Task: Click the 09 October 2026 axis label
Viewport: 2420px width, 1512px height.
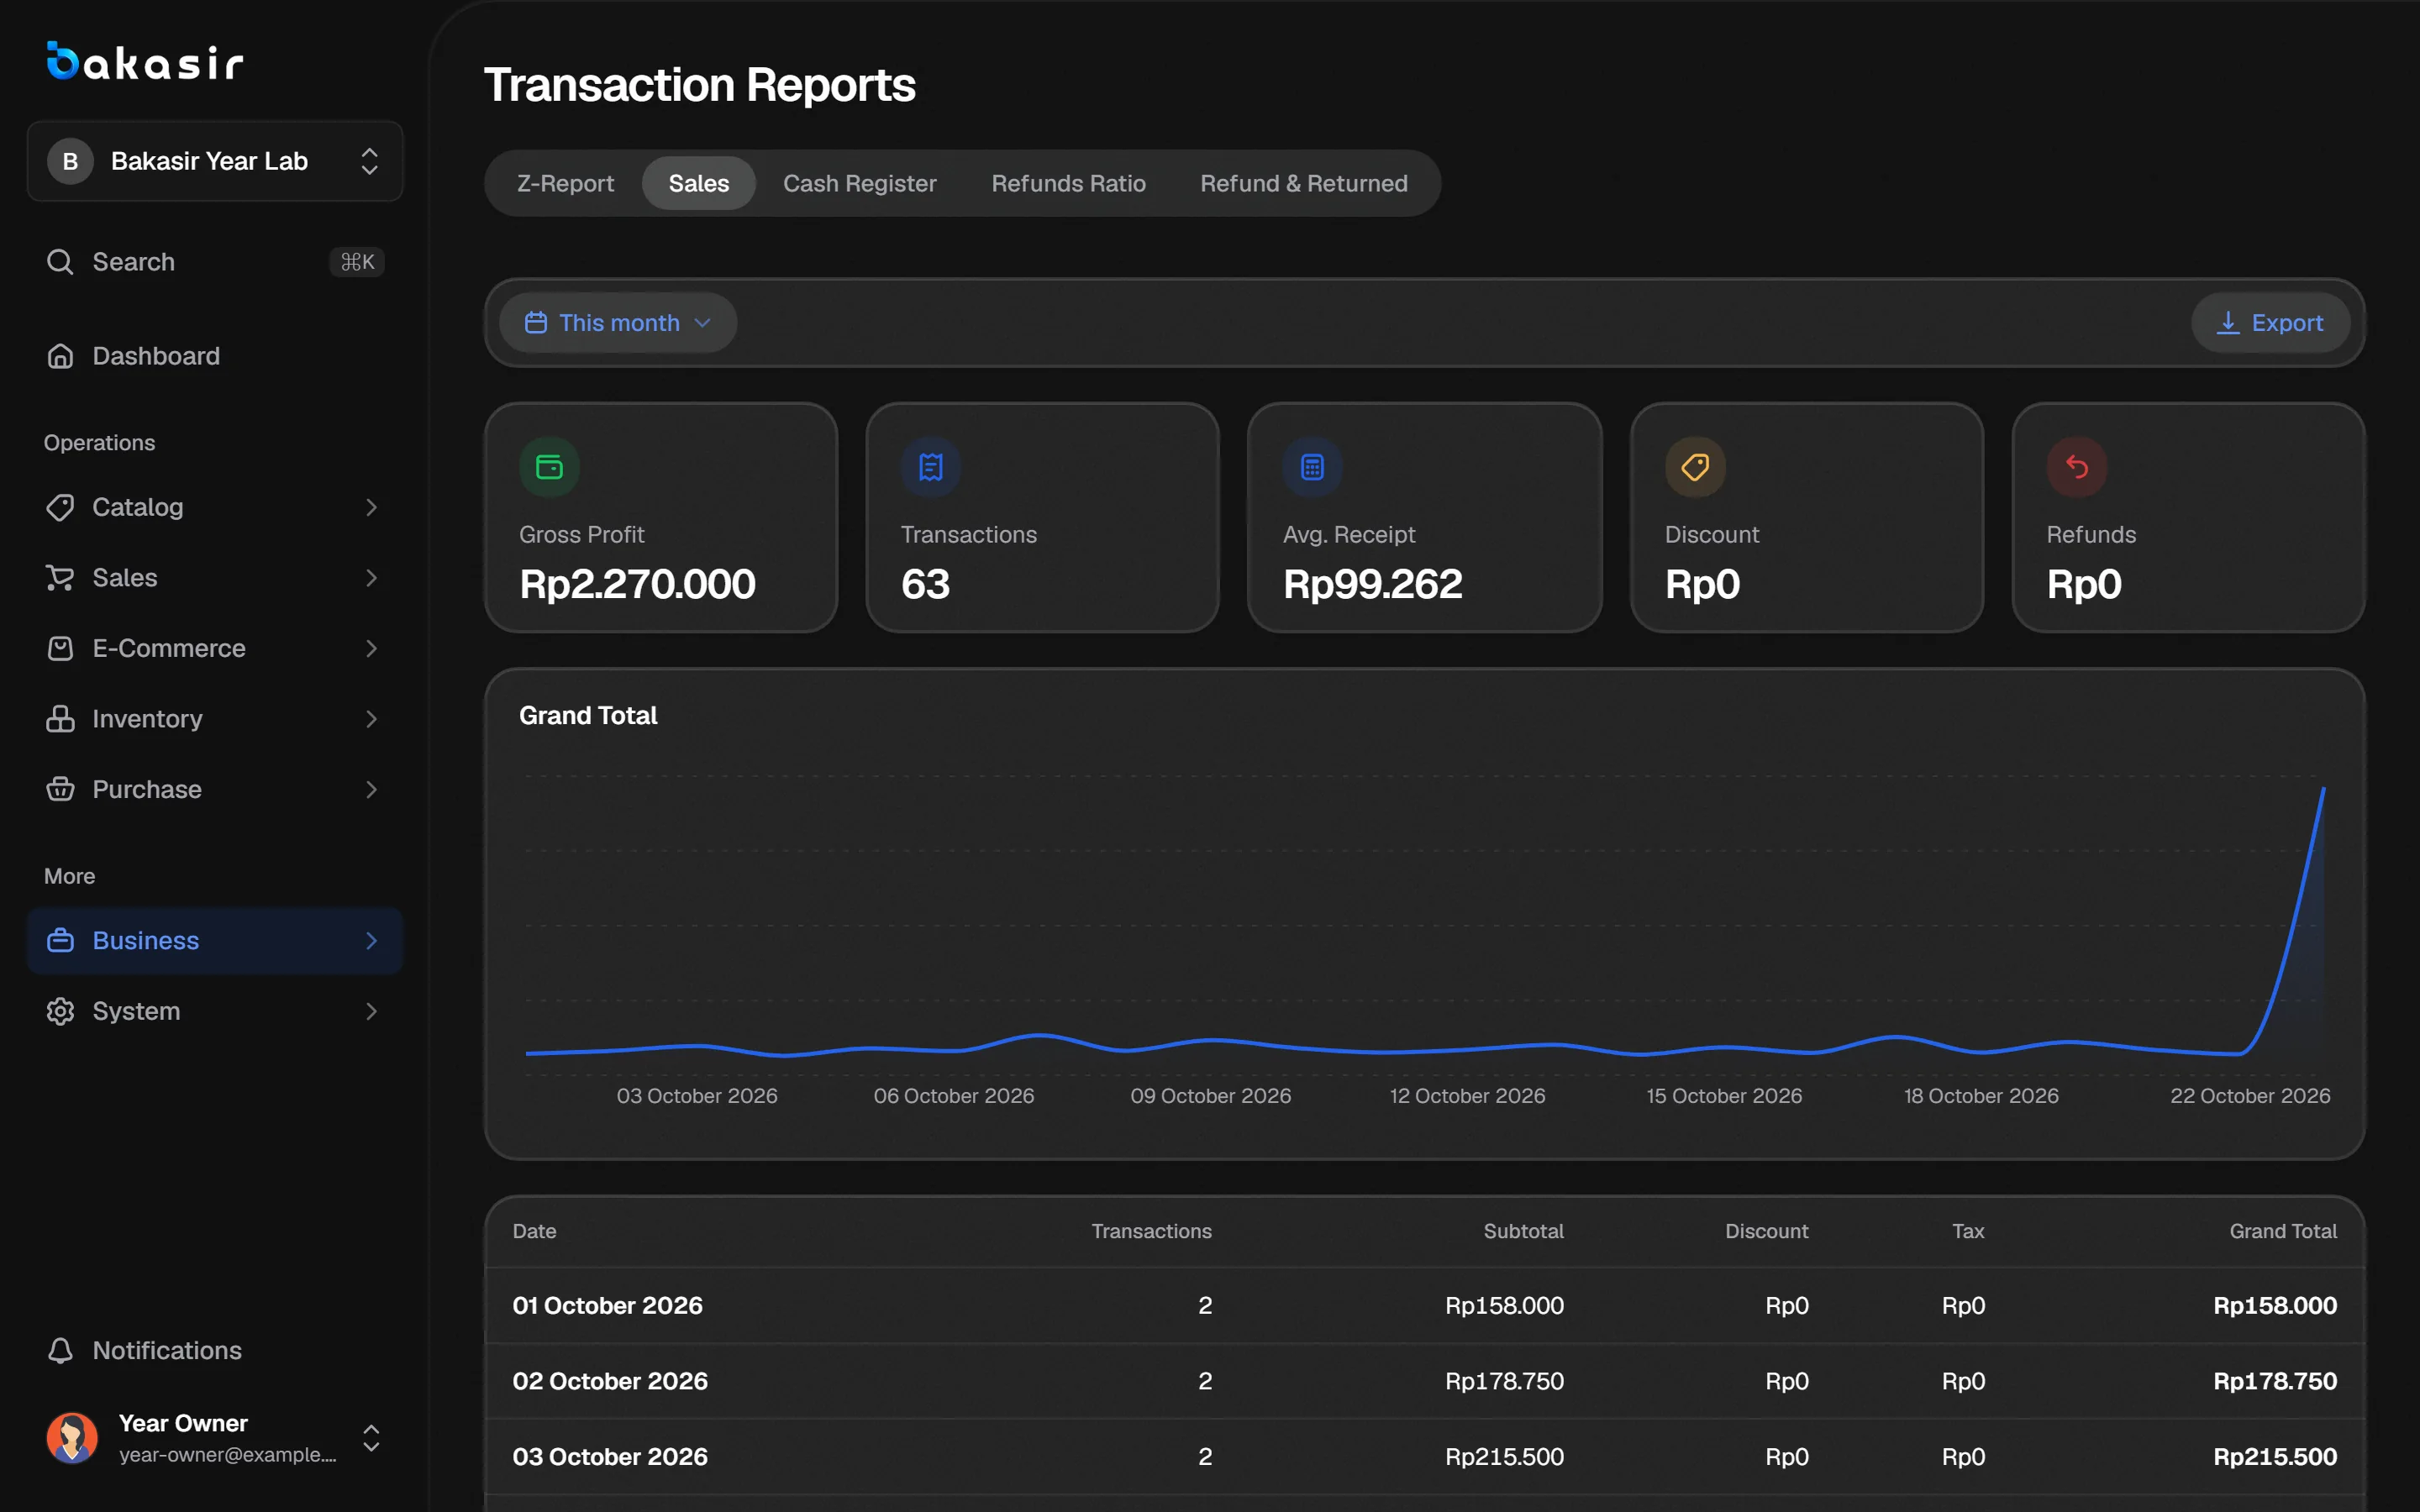Action: coord(1210,1096)
